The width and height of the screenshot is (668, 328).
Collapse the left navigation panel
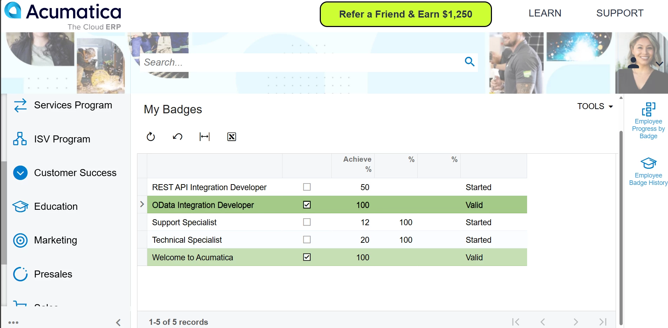point(118,322)
